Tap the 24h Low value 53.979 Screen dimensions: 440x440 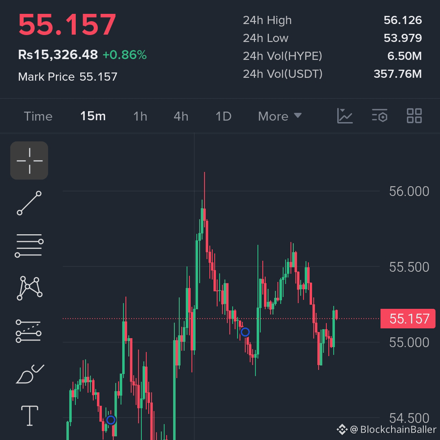[x=403, y=38]
